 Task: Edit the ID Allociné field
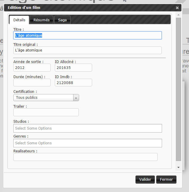[x=73, y=68]
